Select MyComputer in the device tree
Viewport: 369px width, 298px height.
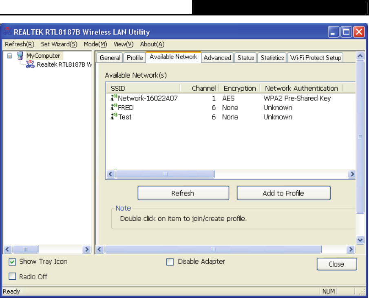tap(43, 56)
